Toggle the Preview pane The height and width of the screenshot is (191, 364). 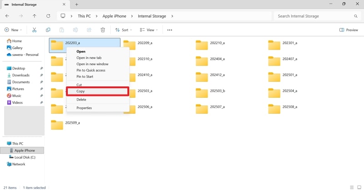(349, 30)
